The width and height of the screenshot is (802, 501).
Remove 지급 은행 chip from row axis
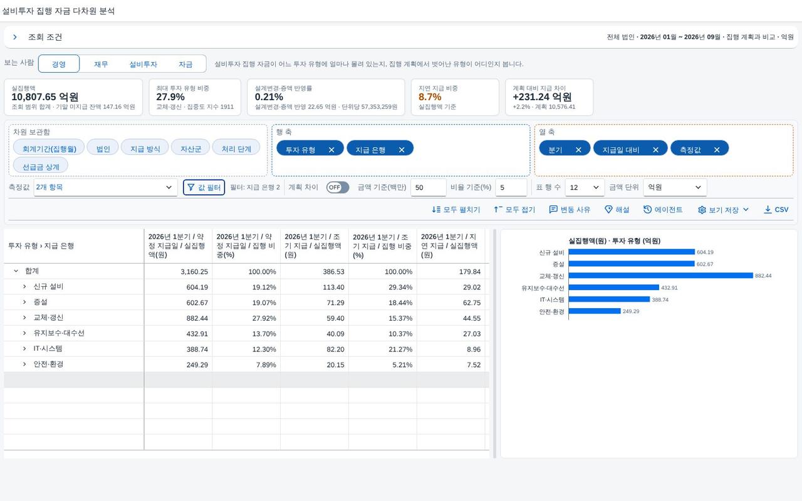point(402,150)
